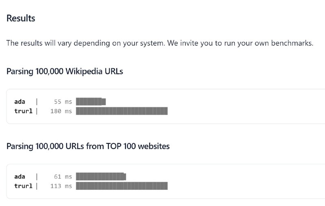This screenshot has height=206, width=325.
Task: Click the 61 ms value text
Action: coord(63,177)
